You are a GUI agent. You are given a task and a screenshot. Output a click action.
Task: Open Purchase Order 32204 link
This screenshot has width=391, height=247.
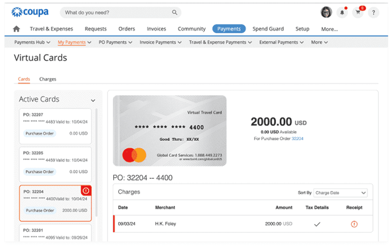coord(297,139)
